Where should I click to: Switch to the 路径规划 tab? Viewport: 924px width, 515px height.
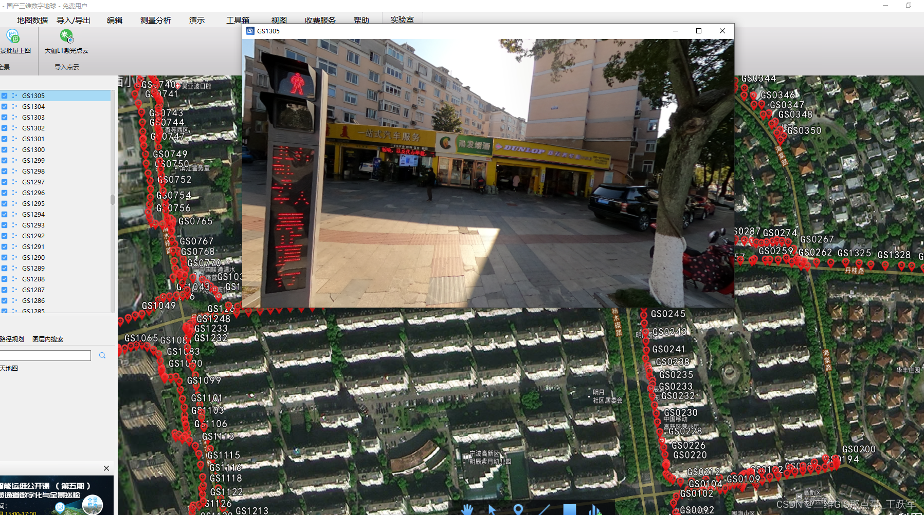(x=12, y=339)
